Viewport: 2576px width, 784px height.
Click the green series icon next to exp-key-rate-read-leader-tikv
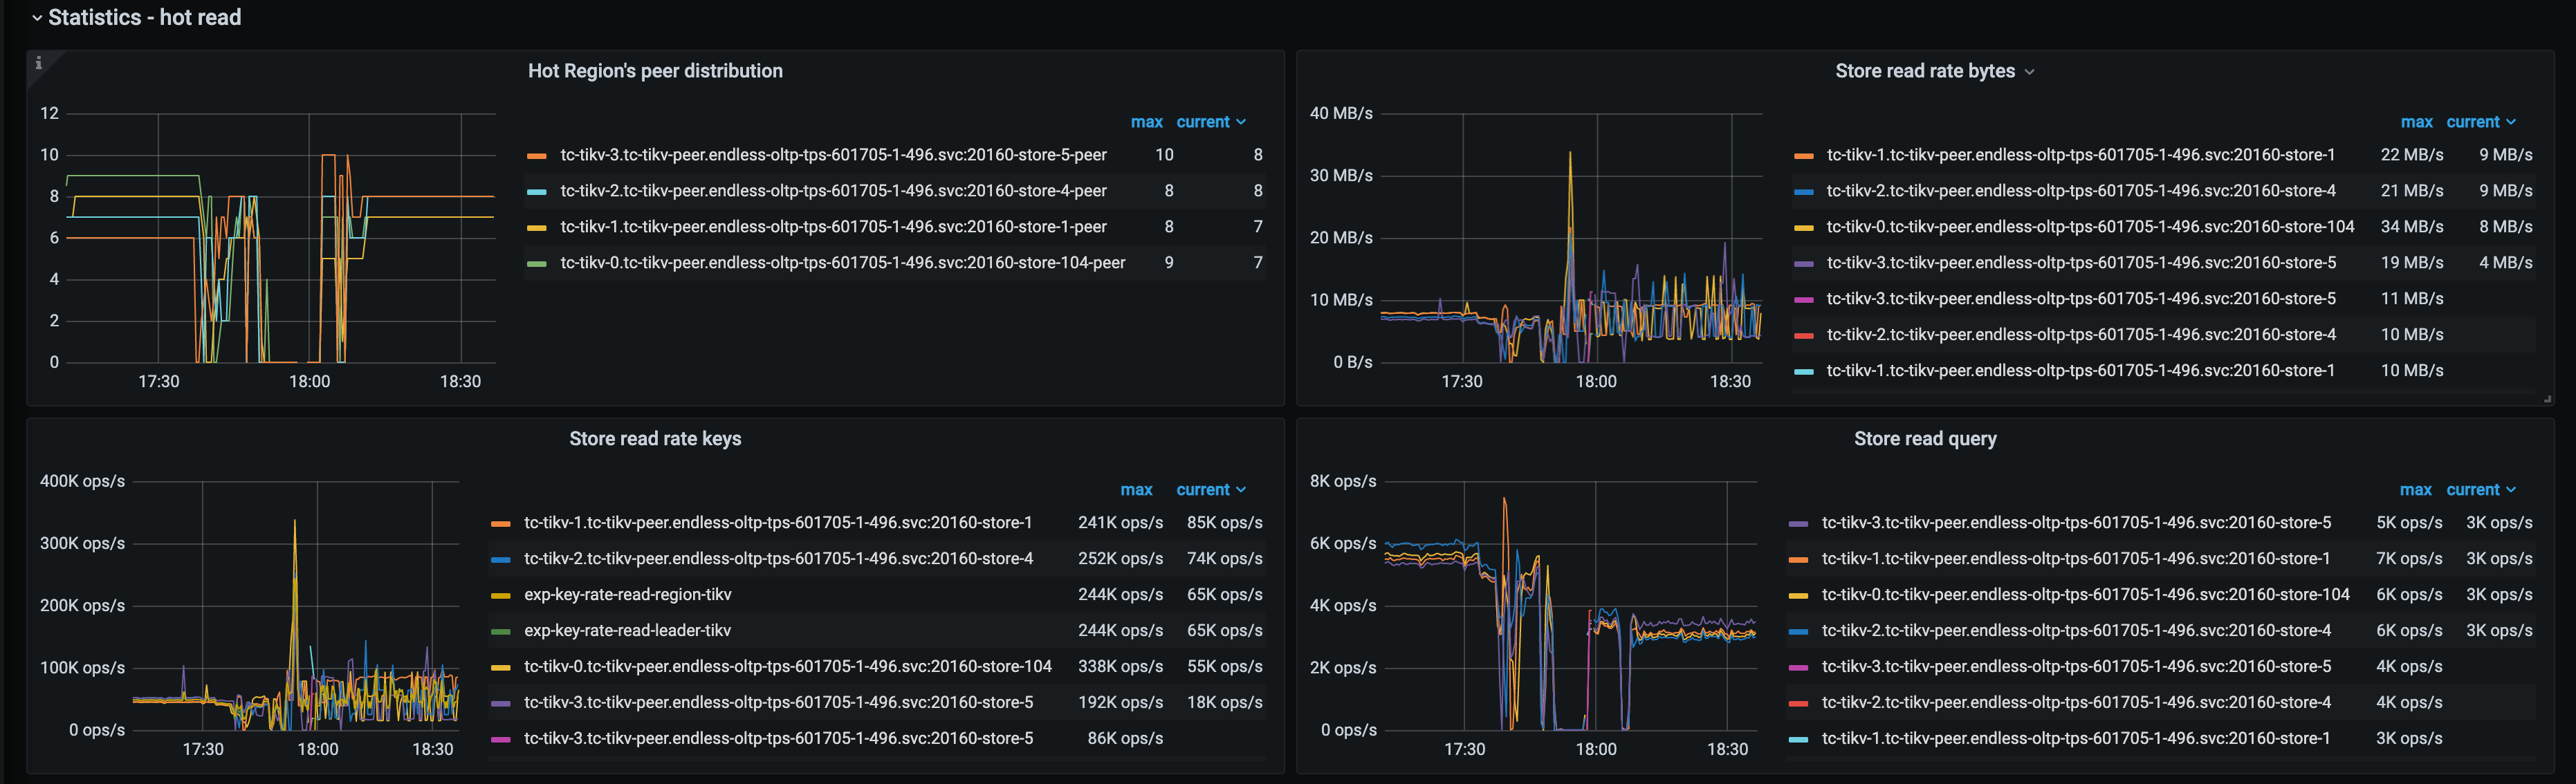pyautogui.click(x=502, y=630)
